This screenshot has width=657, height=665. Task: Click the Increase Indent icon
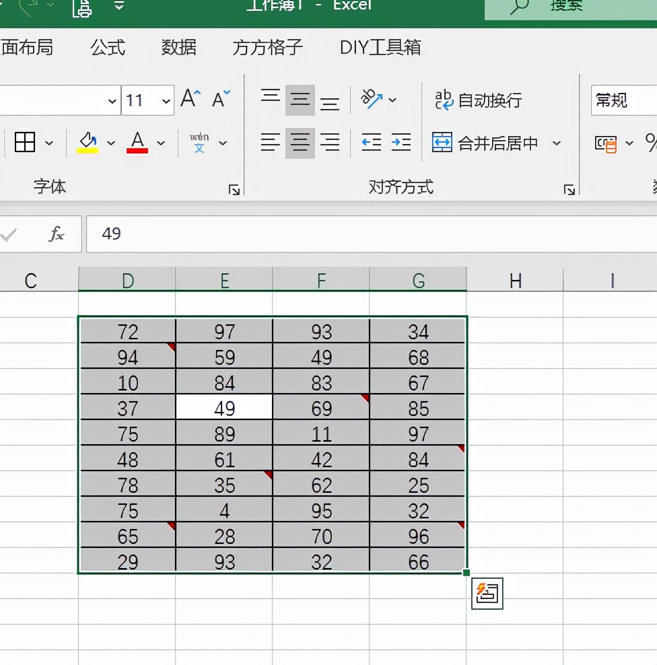point(401,143)
